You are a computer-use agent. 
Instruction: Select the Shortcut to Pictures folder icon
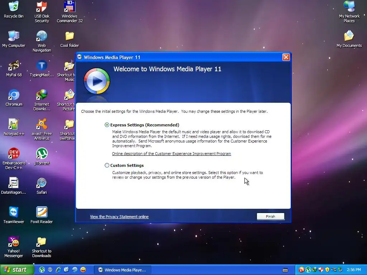pos(67,100)
